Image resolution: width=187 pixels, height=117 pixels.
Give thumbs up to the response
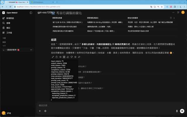68,57
